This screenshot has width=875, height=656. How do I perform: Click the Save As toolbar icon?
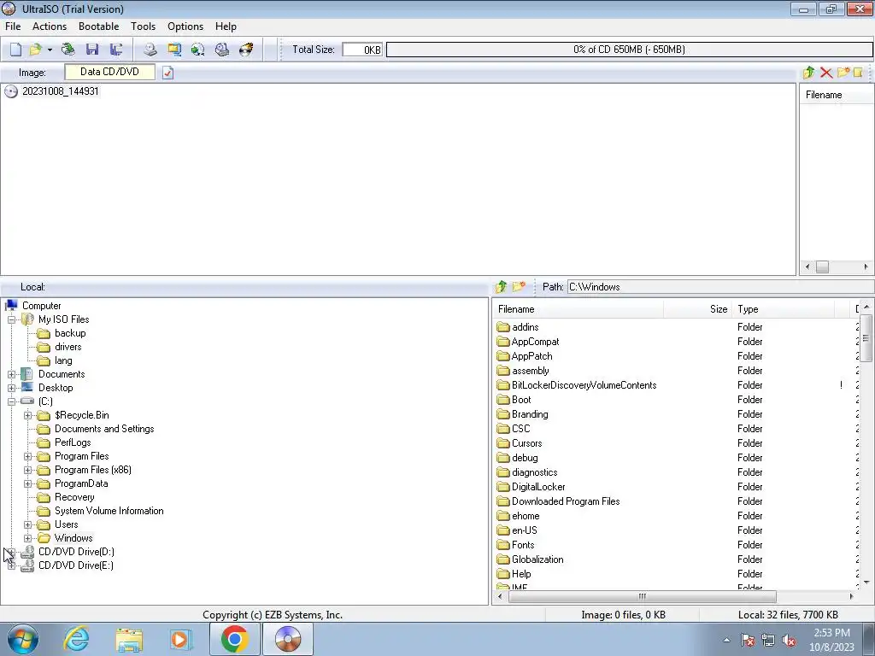point(116,50)
